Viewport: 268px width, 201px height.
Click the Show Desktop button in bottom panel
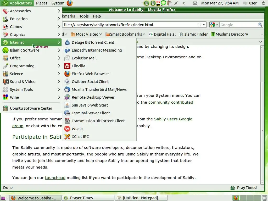coord(3,198)
